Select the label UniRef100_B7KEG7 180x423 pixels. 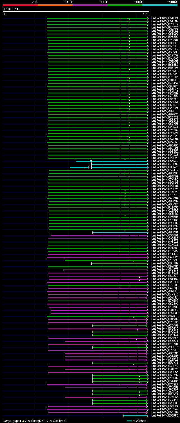(165, 301)
